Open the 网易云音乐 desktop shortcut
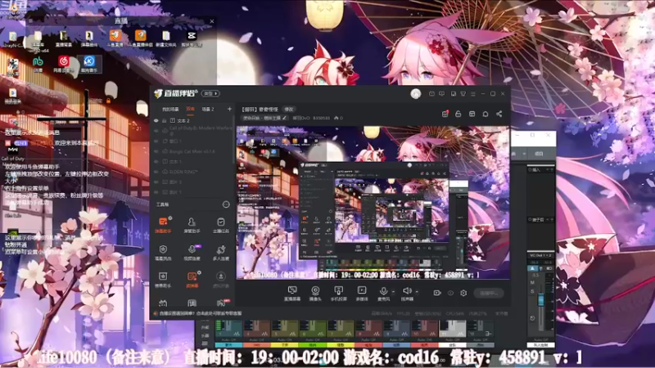Screen dimensions: 655x368 [64, 64]
